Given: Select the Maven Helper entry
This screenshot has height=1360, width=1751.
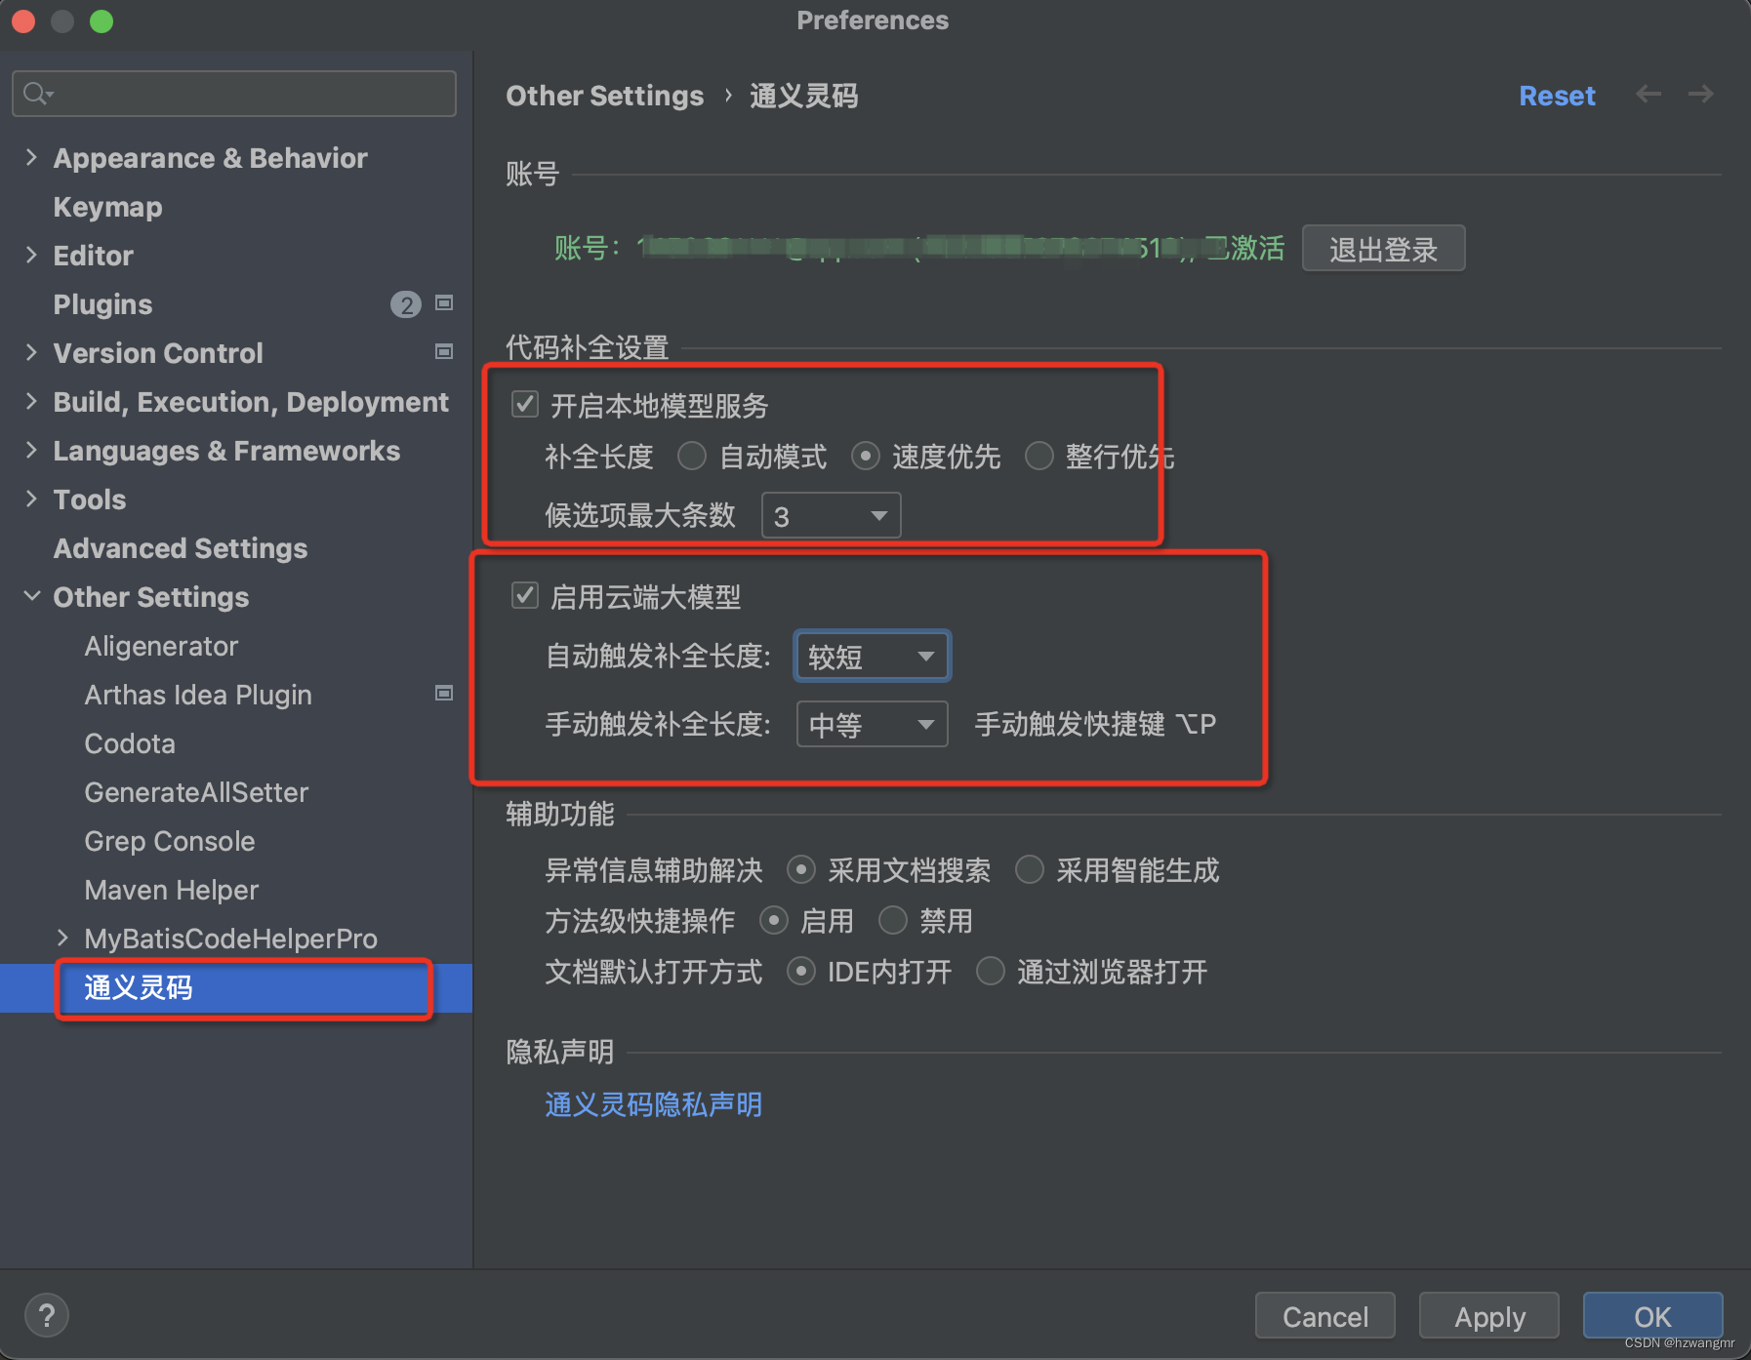Looking at the screenshot, I should [x=172, y=890].
